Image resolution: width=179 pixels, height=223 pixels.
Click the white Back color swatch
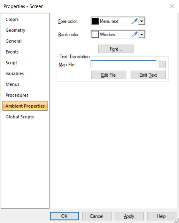coord(95,34)
